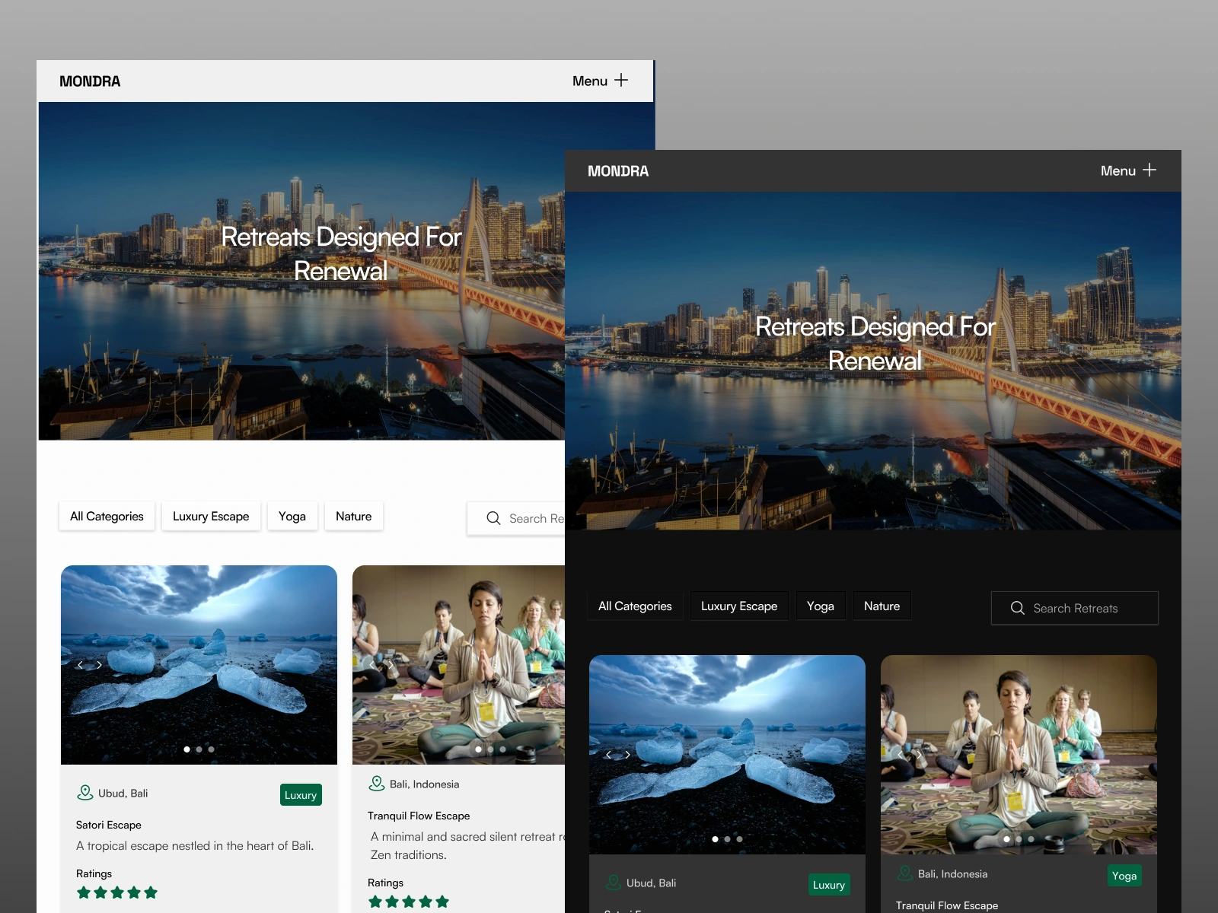Click hero headline 'Retreats Designed For Renewal' dark window
1218x913 pixels.
pyautogui.click(x=875, y=343)
